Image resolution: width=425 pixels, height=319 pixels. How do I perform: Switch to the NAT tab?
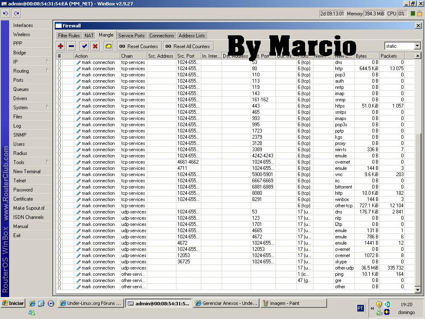coord(89,36)
